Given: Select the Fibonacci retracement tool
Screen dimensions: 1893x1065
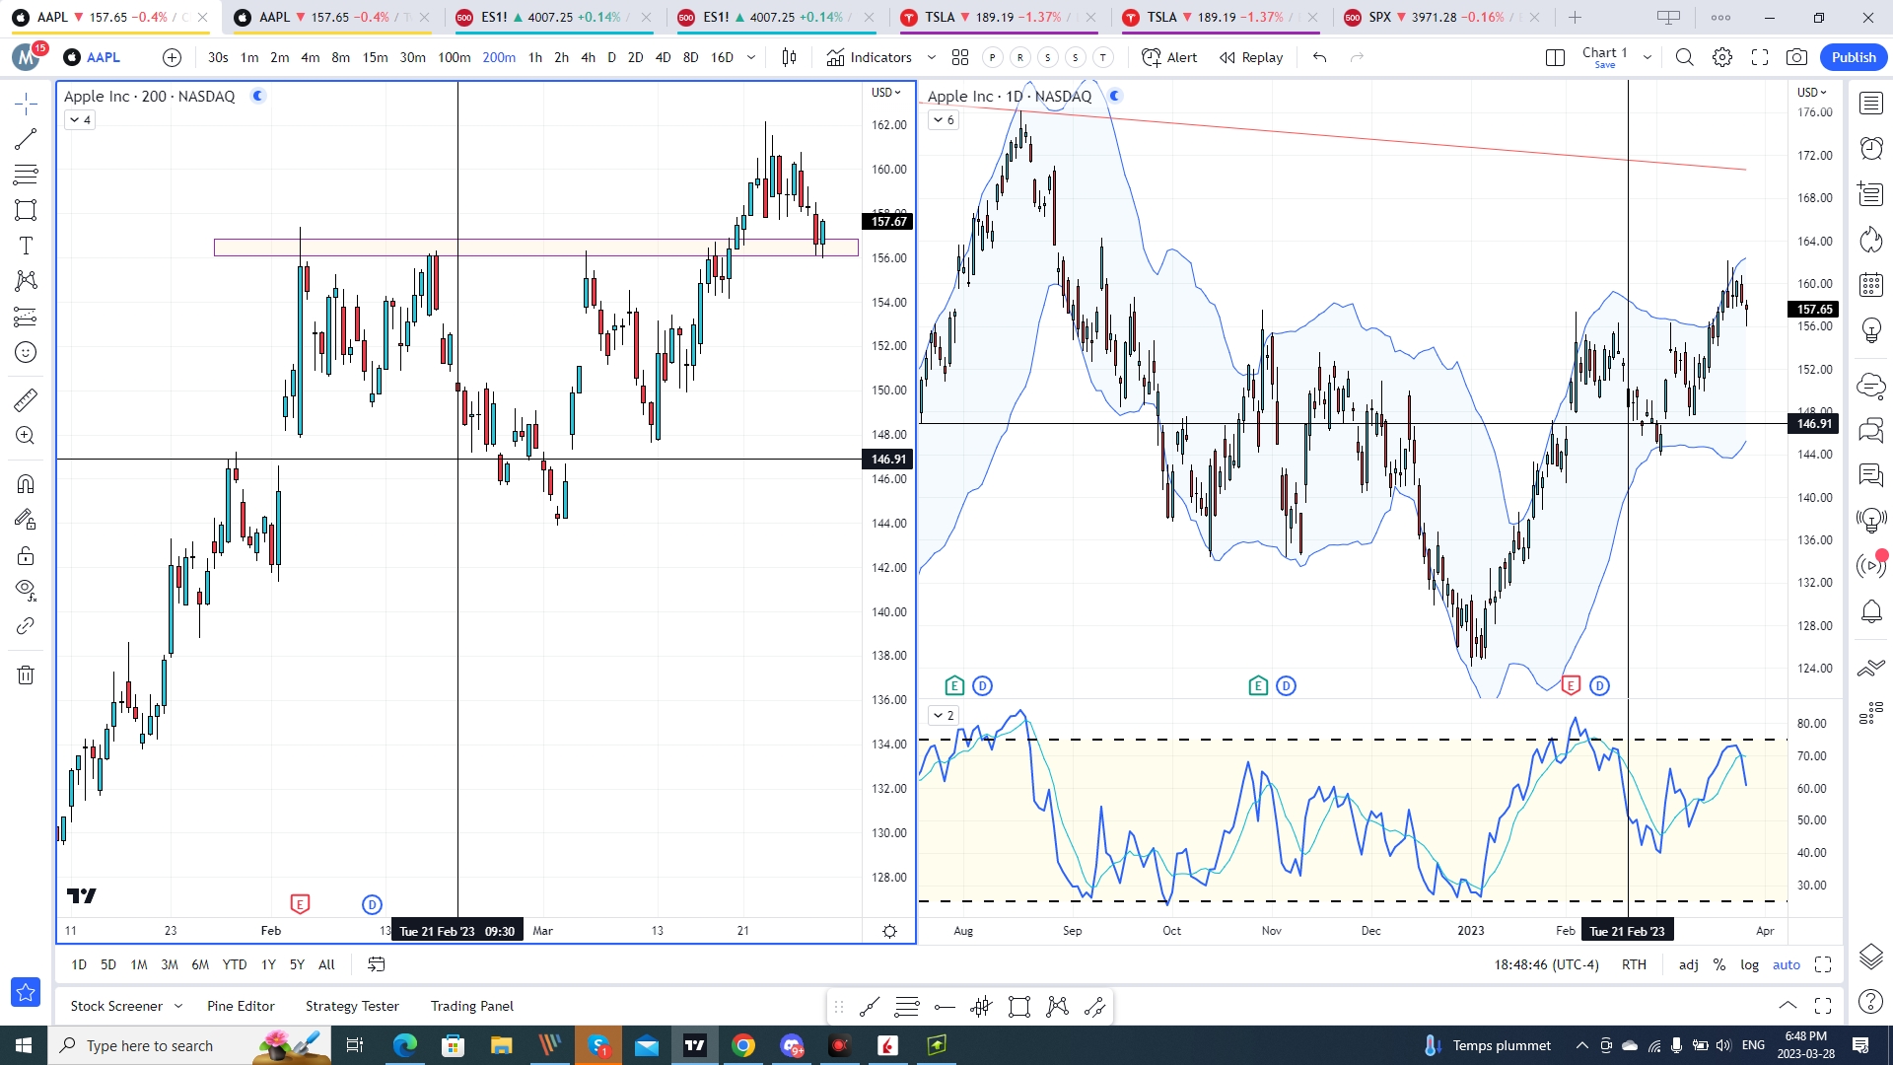Looking at the screenshot, I should (x=26, y=175).
